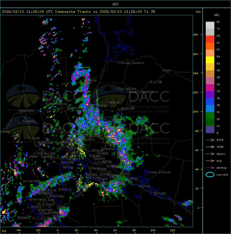Select the light grey 70-80 dBZ swatch
Screen dimensions: 231x234
[210, 25]
